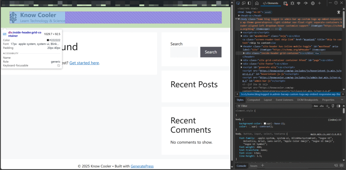Open the Performance gauge icon

305,3
